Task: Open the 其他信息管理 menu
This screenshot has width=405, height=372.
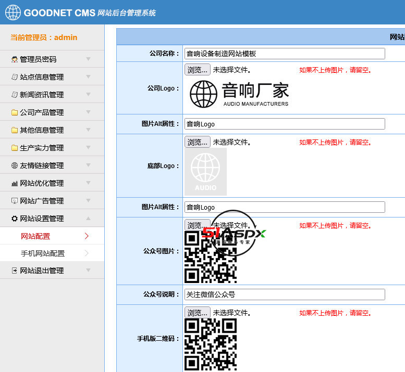Action: 52,130
